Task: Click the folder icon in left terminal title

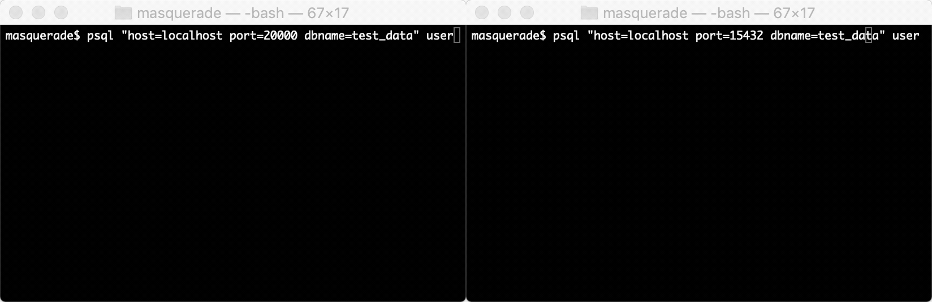Action: click(x=123, y=12)
